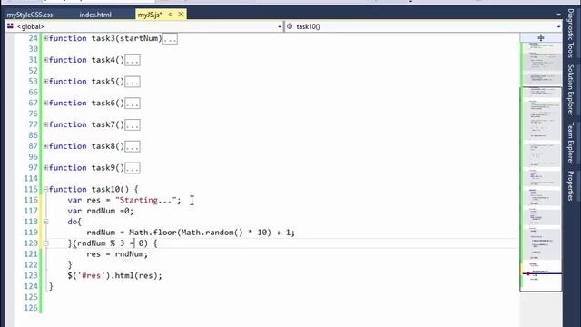Viewport: 581px width, 327px height.
Task: Open the task10() member dropdown
Action: pos(558,26)
